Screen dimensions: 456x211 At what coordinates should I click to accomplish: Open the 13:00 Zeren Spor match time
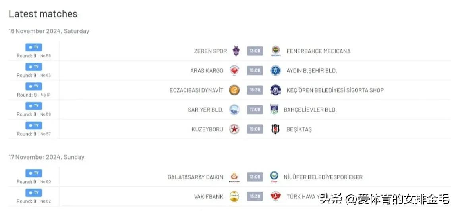pyautogui.click(x=255, y=51)
